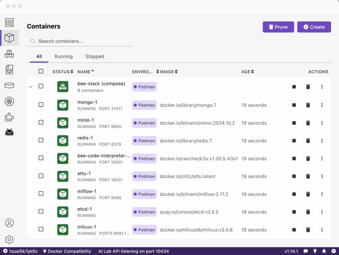The image size is (339, 255).
Task: Click the 1ouei0k7pk0c status bar entry
Action: click(20, 251)
